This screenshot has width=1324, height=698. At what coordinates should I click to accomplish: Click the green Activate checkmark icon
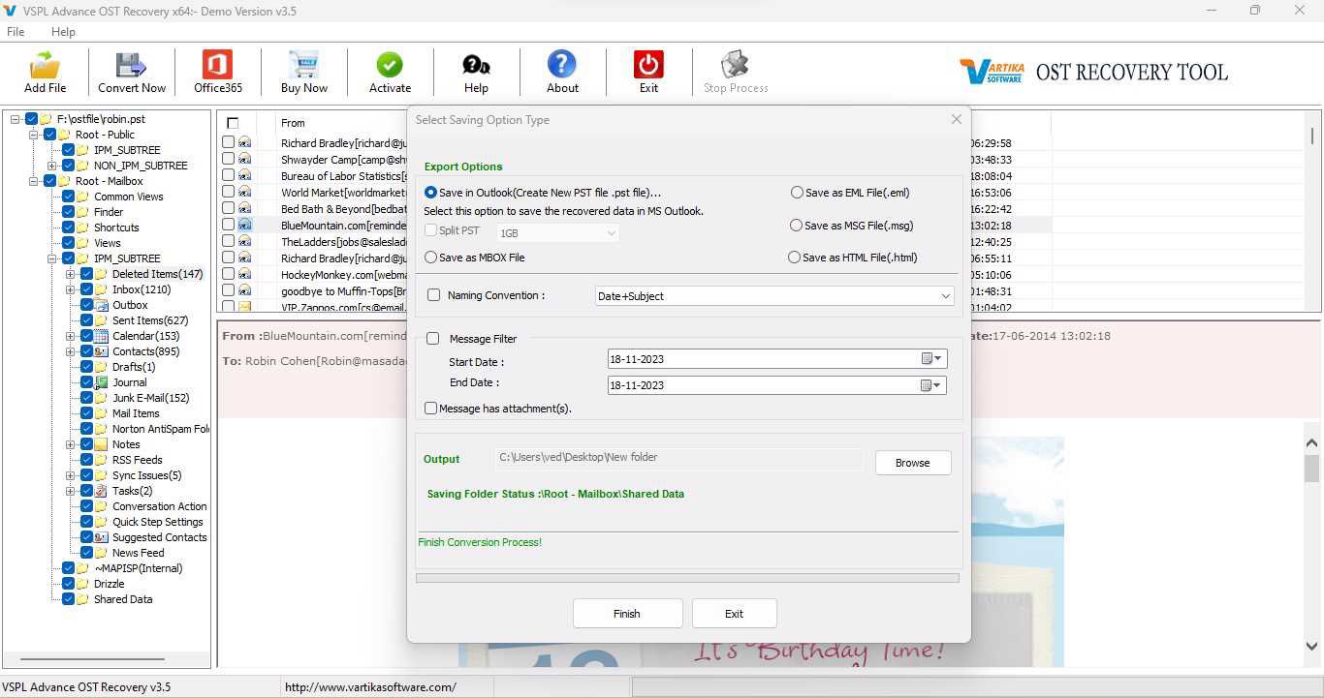(390, 65)
